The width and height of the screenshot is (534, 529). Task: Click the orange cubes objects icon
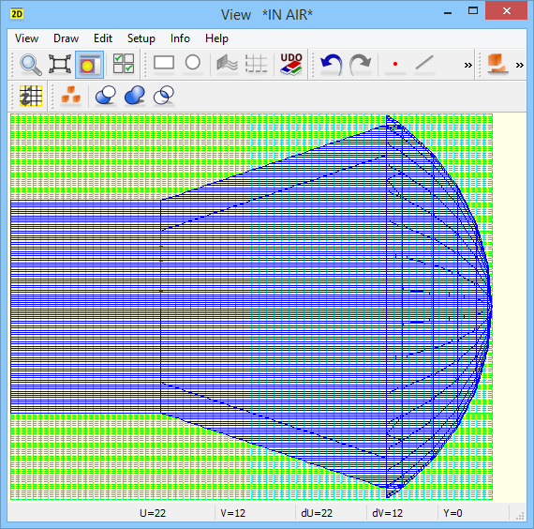pos(71,95)
